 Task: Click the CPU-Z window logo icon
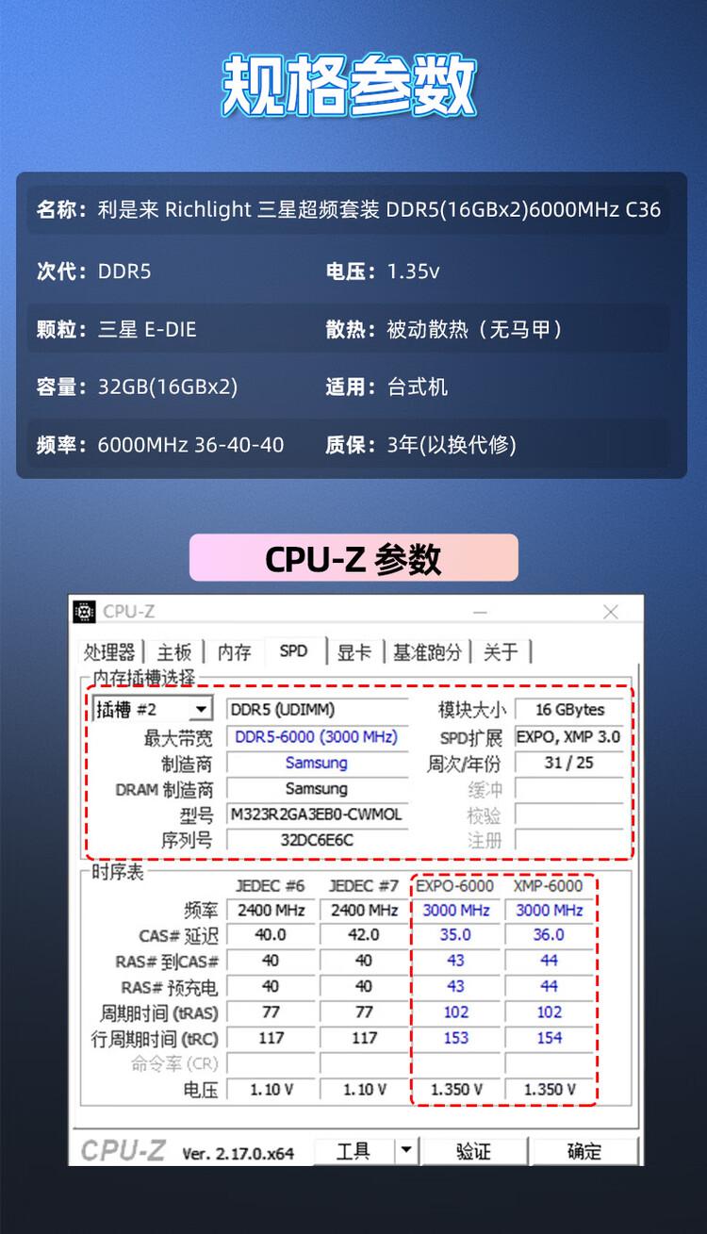pyautogui.click(x=84, y=611)
